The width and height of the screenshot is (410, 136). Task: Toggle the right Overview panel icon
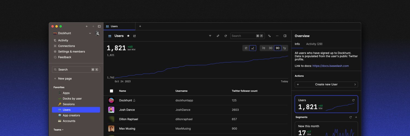pyautogui.click(x=285, y=36)
